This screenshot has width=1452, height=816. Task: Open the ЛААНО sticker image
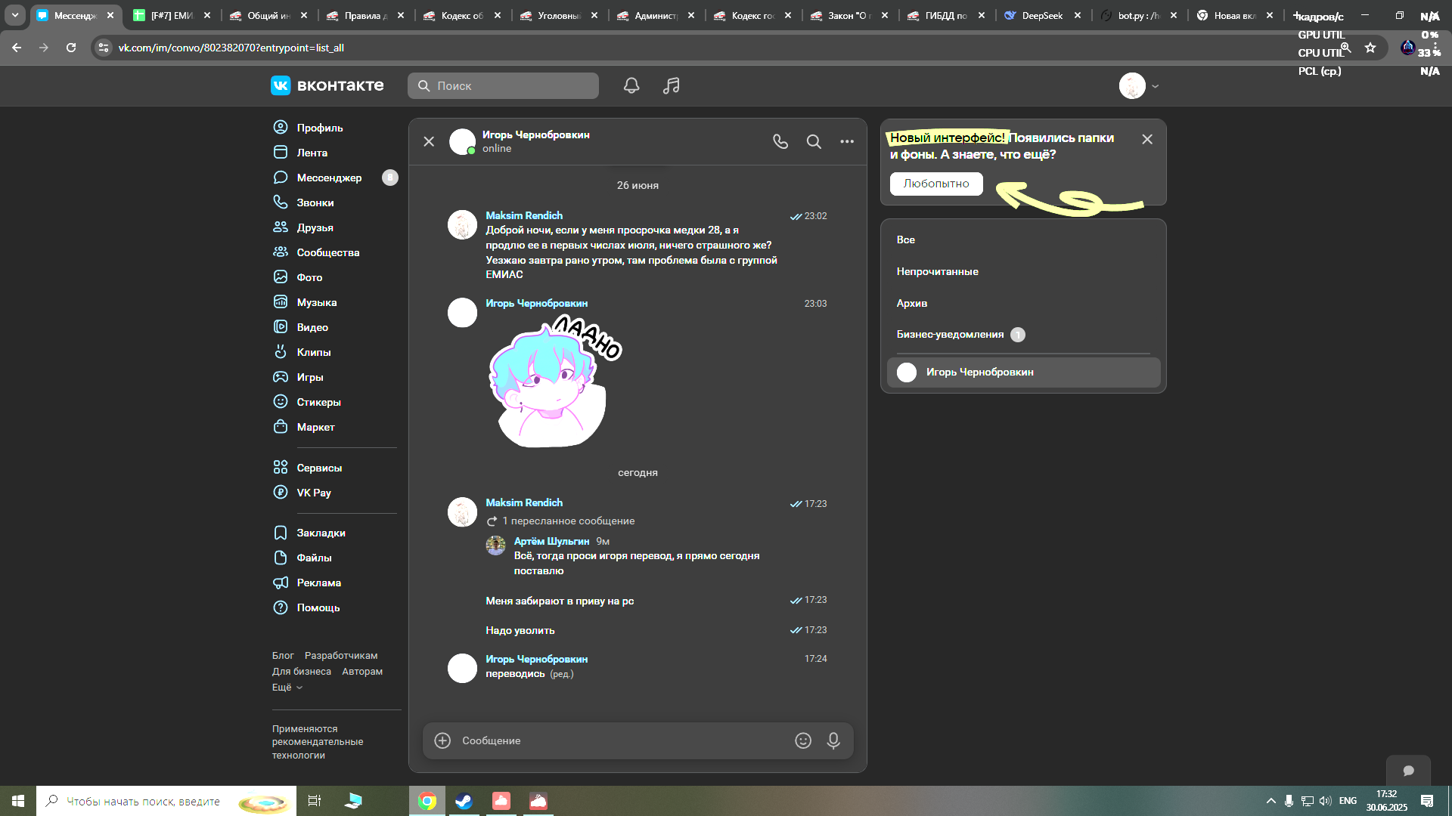(554, 382)
